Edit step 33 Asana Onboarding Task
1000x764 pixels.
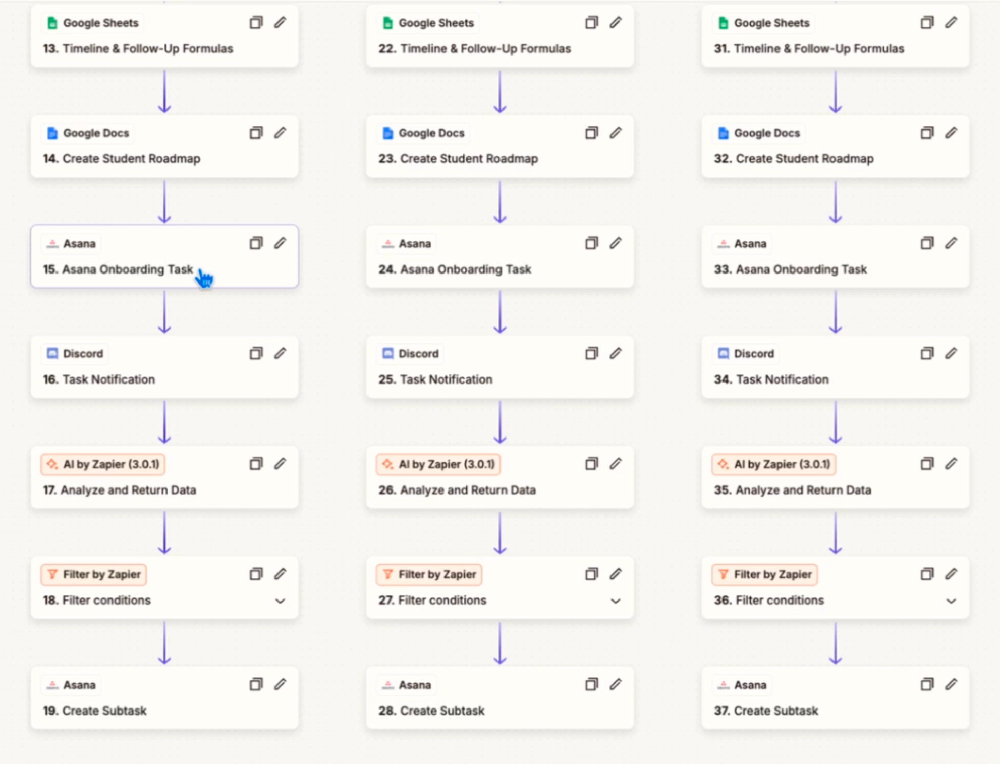click(x=951, y=243)
